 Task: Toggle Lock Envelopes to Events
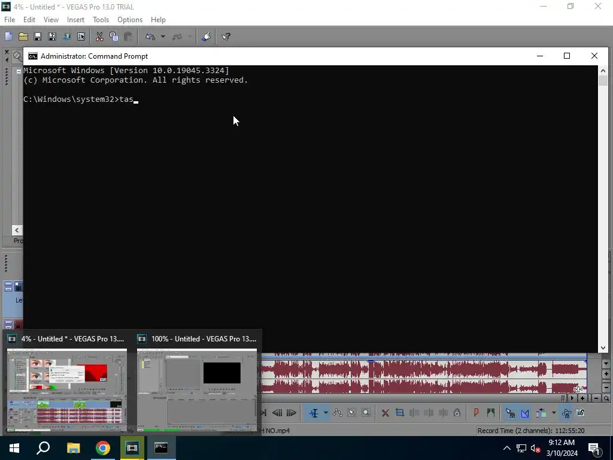pos(566,413)
